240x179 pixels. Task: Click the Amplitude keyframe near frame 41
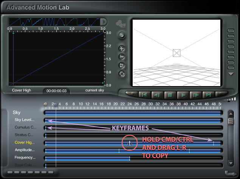click(189, 151)
